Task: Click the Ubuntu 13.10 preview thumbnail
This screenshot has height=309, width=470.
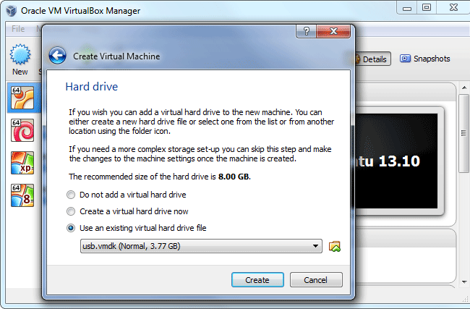Action: 396,161
